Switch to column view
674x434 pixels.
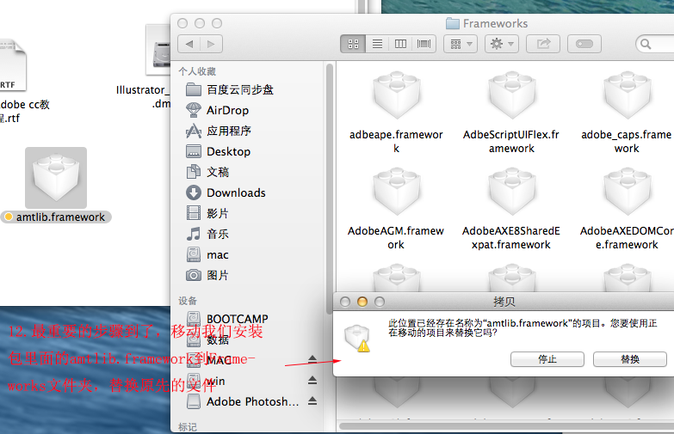(400, 44)
